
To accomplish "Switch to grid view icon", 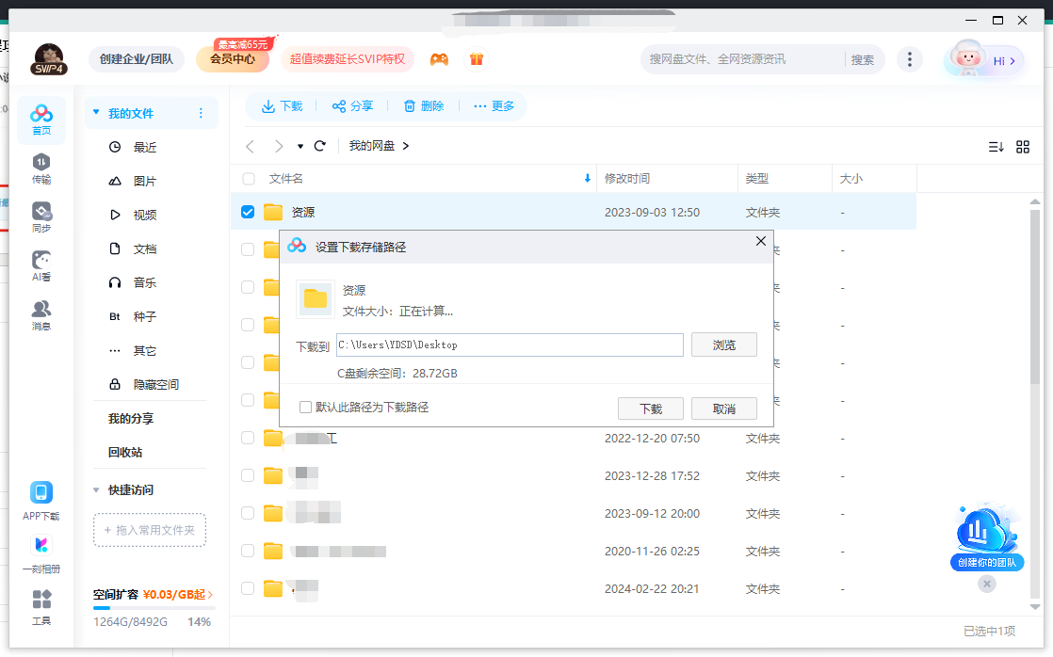I will 1023,147.
